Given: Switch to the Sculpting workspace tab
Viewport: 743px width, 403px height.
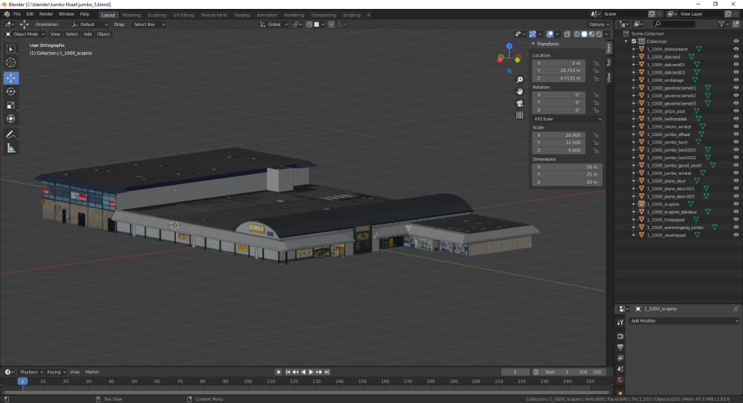Looking at the screenshot, I should click(x=156, y=14).
